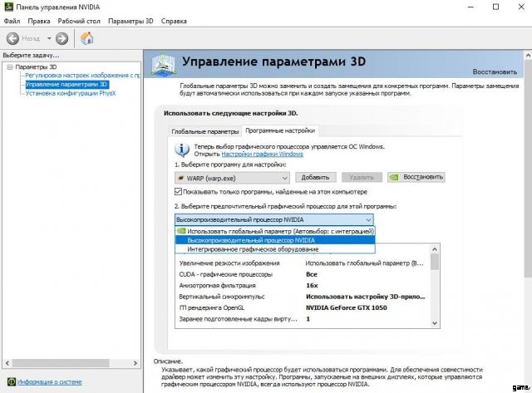Click the 16x anisotropic value
Image resolution: width=532 pixels, height=393 pixels.
click(x=312, y=286)
